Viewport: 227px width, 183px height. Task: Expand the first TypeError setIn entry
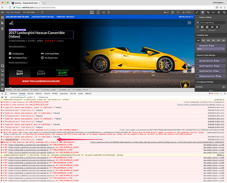coord(4,108)
